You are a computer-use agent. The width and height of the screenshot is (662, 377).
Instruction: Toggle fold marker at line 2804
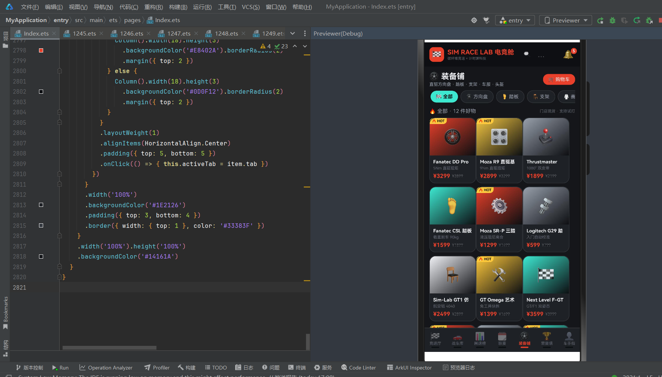click(x=60, y=112)
